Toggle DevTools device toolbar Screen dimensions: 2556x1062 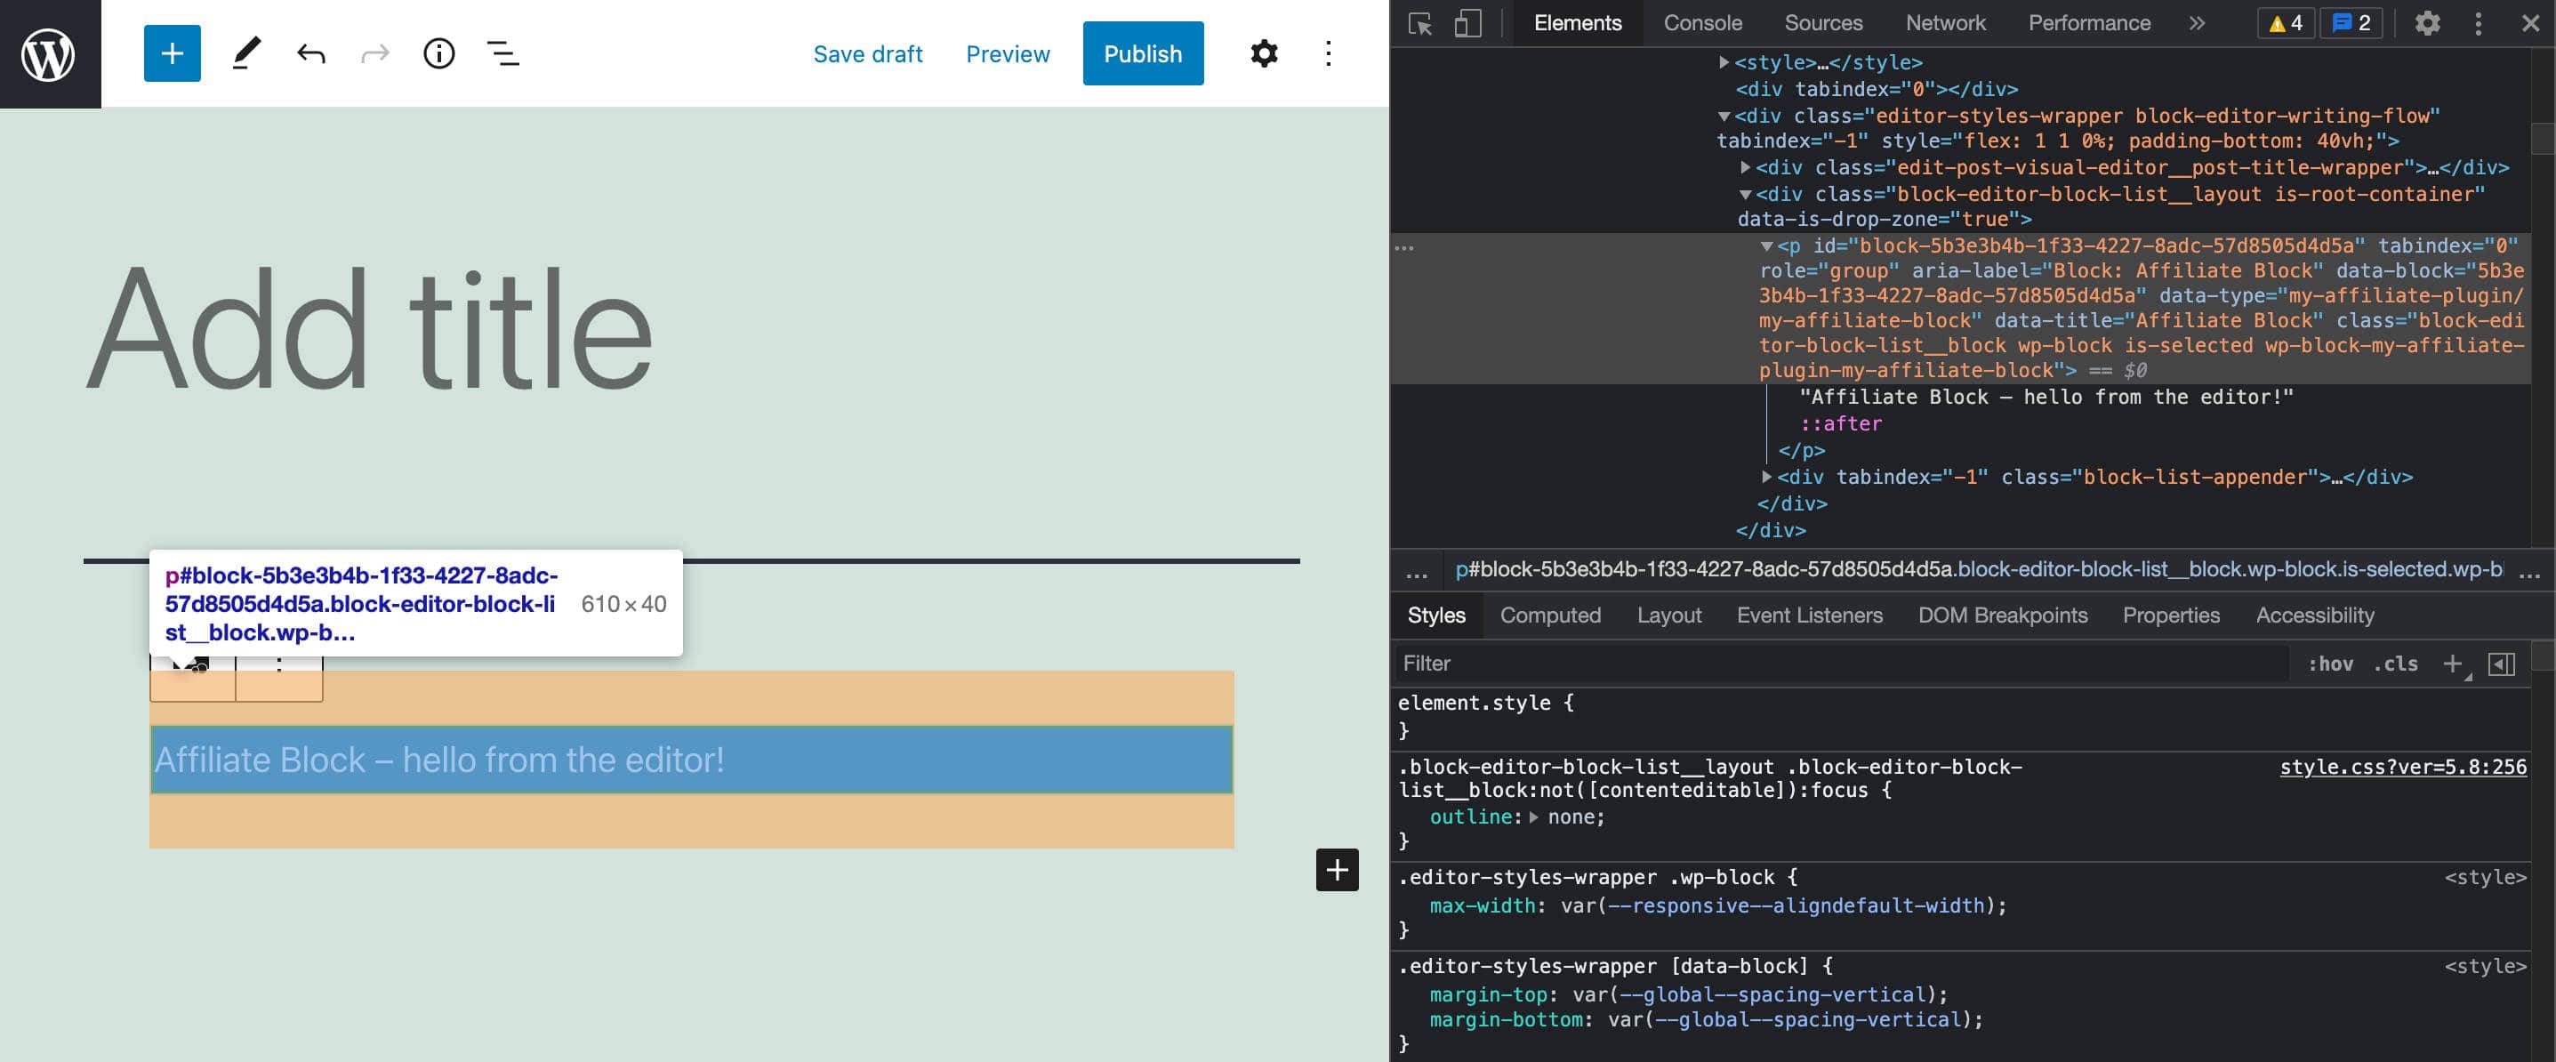(1467, 24)
